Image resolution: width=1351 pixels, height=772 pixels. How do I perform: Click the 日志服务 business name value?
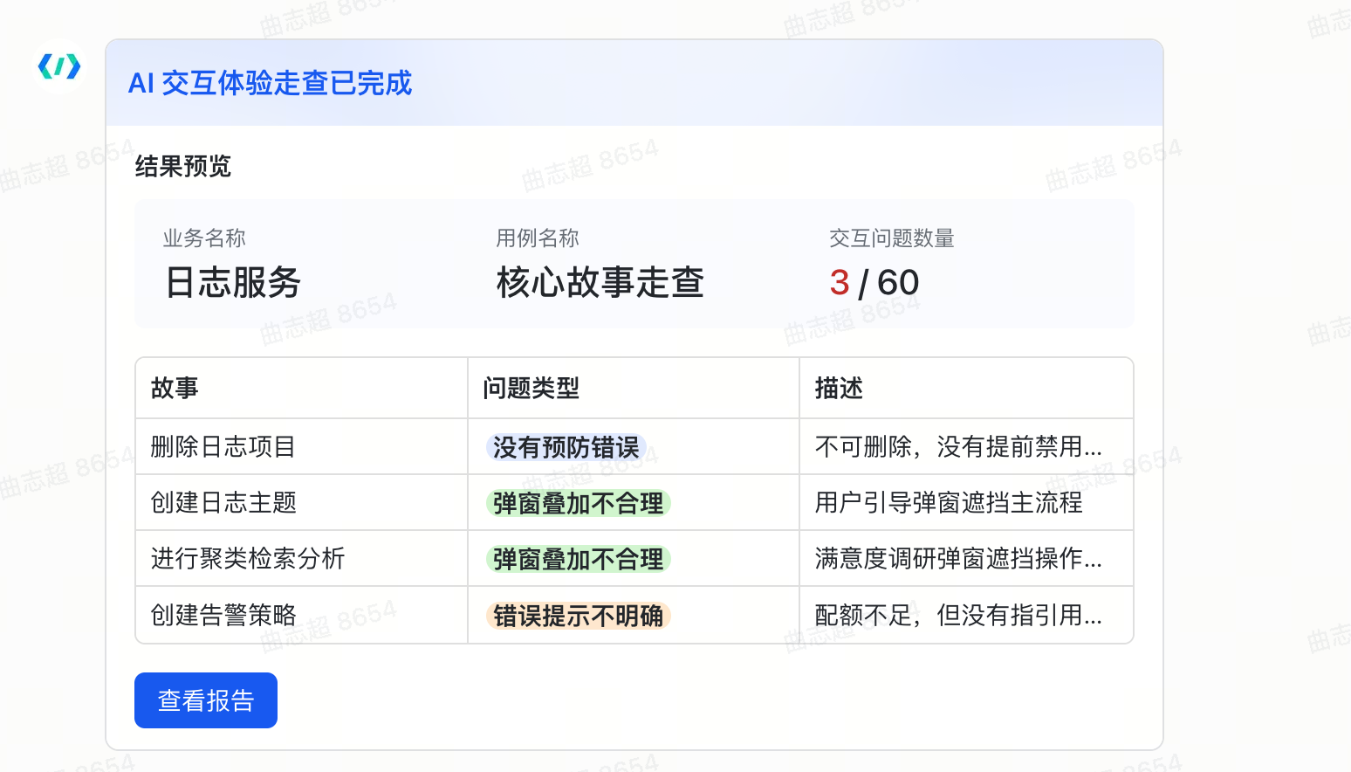[233, 283]
